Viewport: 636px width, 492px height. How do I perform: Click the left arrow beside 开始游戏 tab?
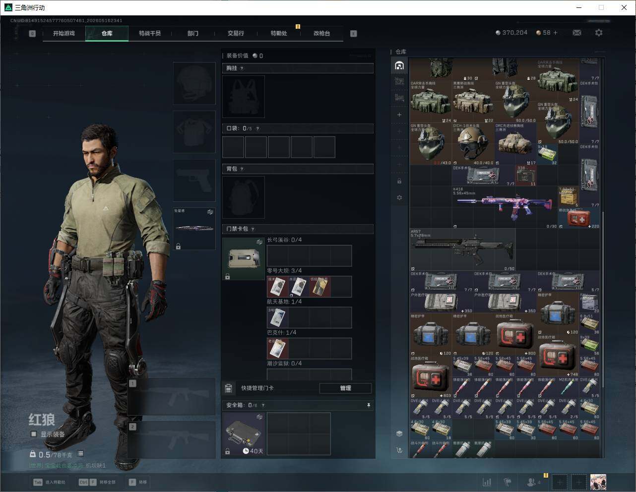pyautogui.click(x=32, y=34)
